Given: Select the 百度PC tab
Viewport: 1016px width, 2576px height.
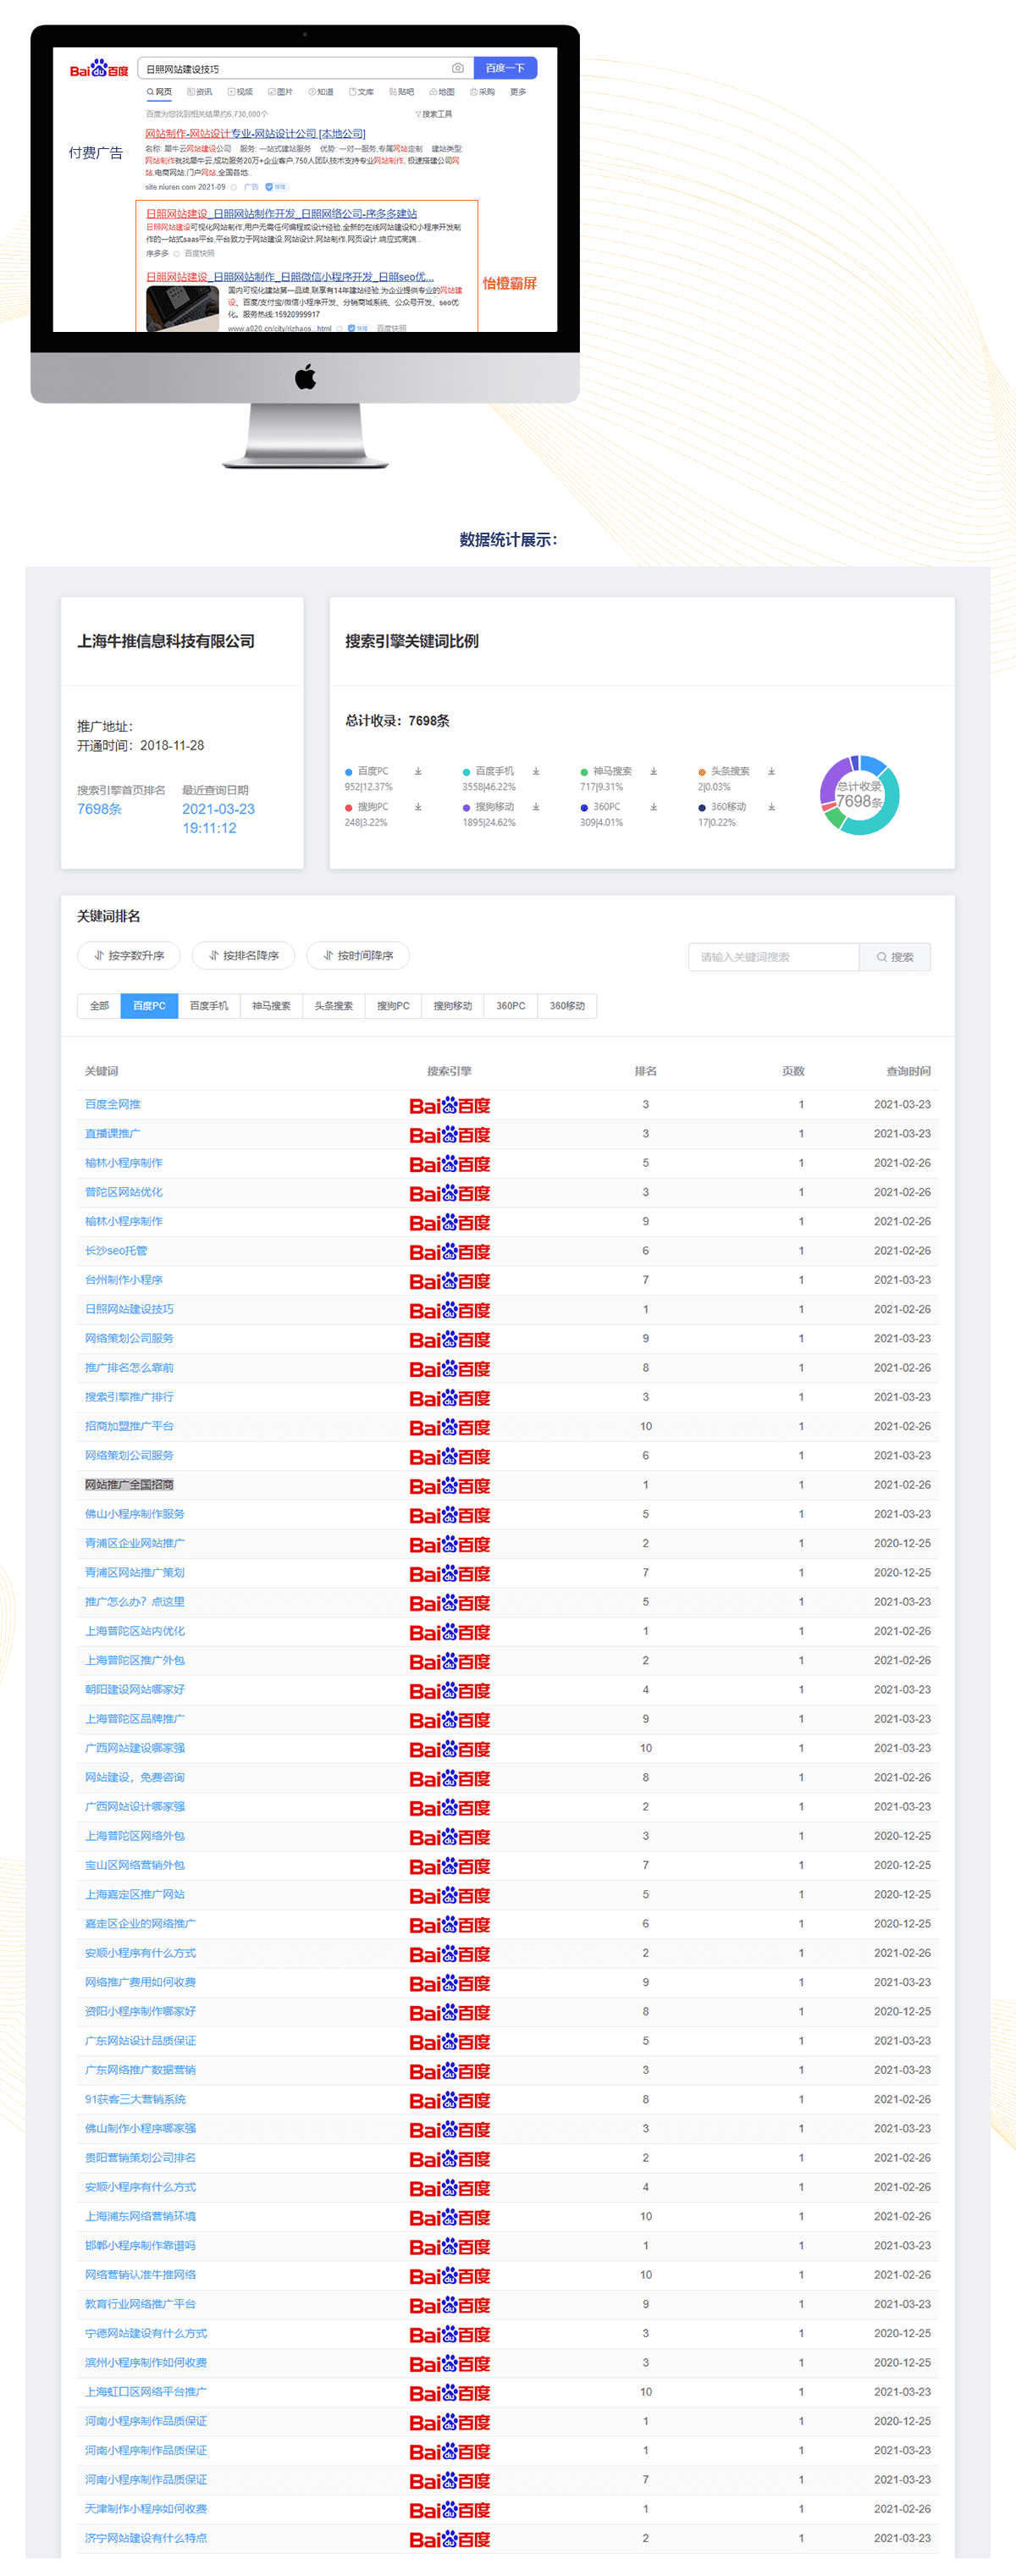Looking at the screenshot, I should click(149, 1005).
